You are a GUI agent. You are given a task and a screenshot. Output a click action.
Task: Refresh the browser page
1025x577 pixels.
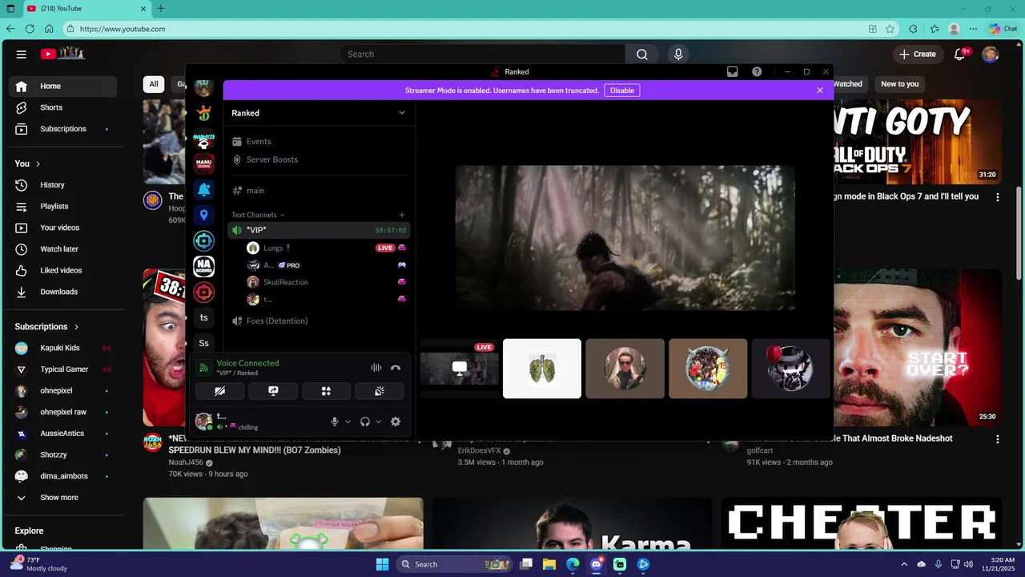pos(30,29)
